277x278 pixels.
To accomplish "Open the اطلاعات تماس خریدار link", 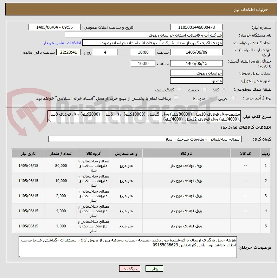I will coord(62,43).
